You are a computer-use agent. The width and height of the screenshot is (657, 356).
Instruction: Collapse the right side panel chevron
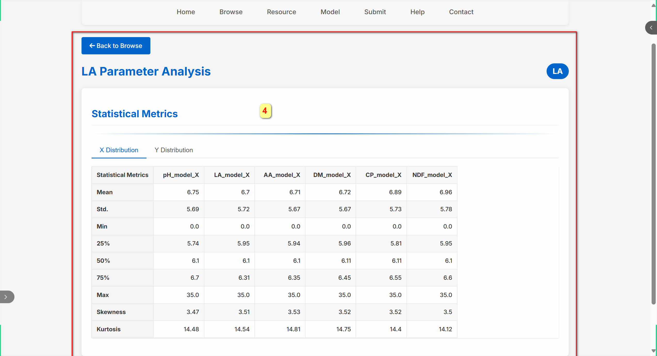651,28
